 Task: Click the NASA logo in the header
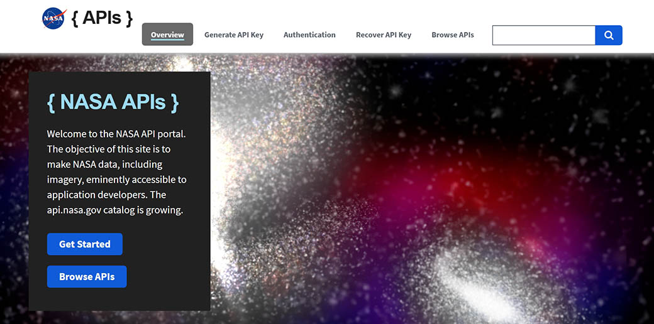click(x=53, y=18)
